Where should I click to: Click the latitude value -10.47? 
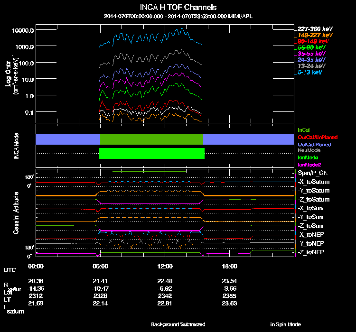tap(100, 289)
